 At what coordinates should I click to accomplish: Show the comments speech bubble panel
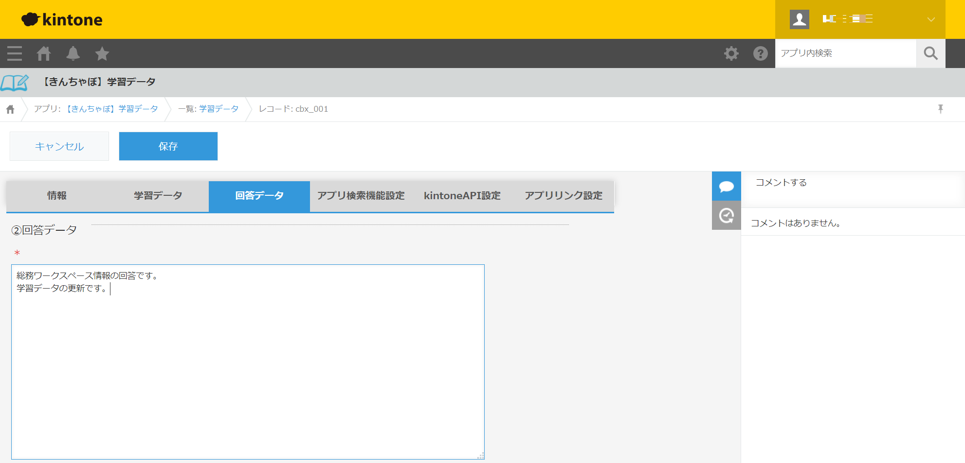click(726, 186)
